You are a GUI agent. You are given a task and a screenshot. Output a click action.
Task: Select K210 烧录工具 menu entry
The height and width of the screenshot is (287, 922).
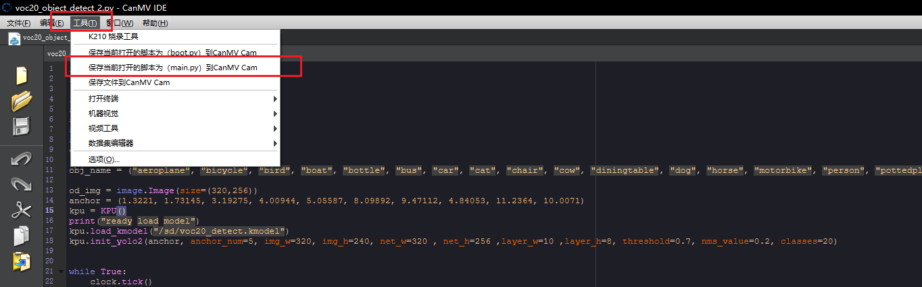coord(113,36)
